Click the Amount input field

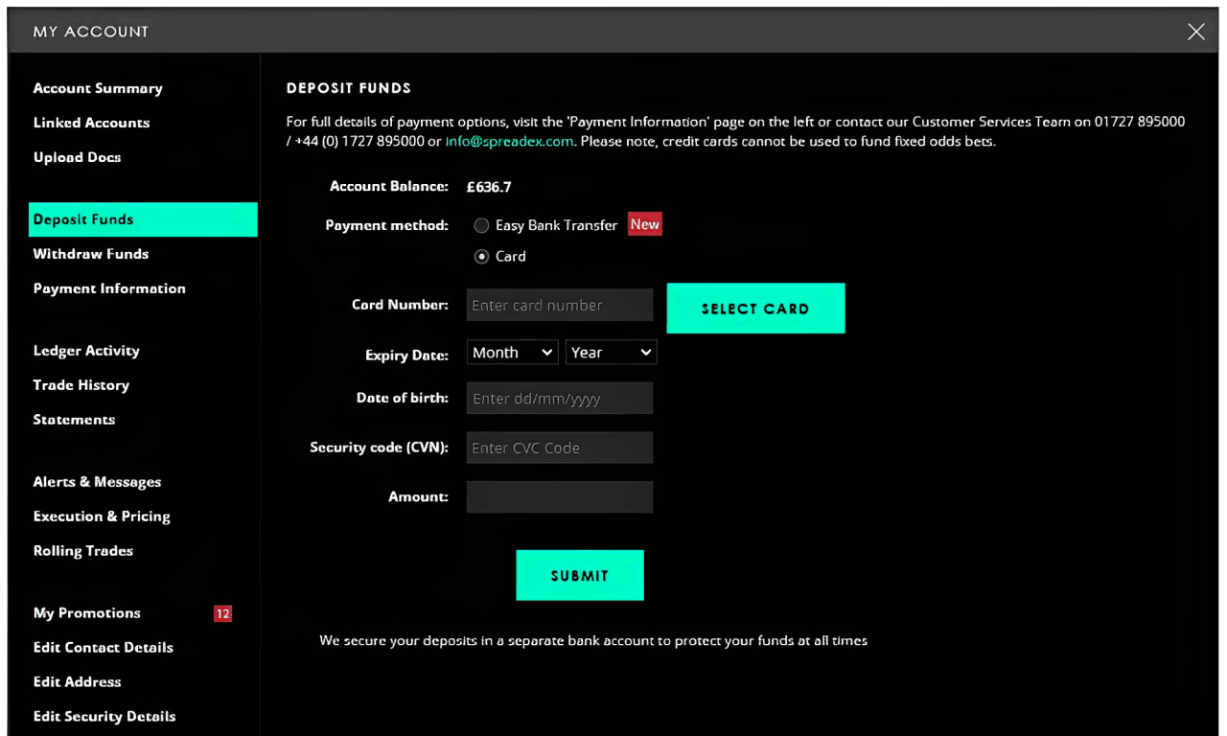point(559,496)
